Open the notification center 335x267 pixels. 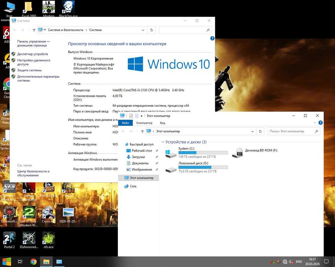326,261
